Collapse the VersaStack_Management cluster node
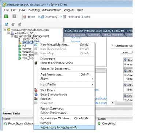Viewport: 153px width, 133px height. pyautogui.click(x=12, y=36)
